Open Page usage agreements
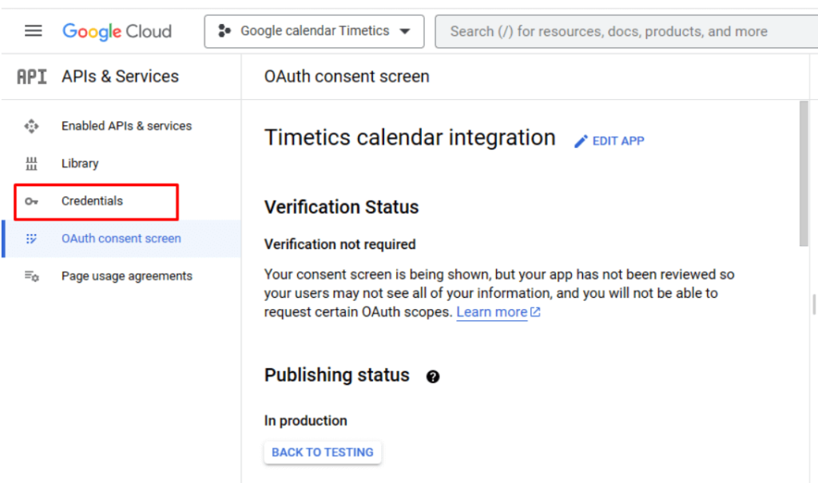The width and height of the screenshot is (818, 483). 127,276
